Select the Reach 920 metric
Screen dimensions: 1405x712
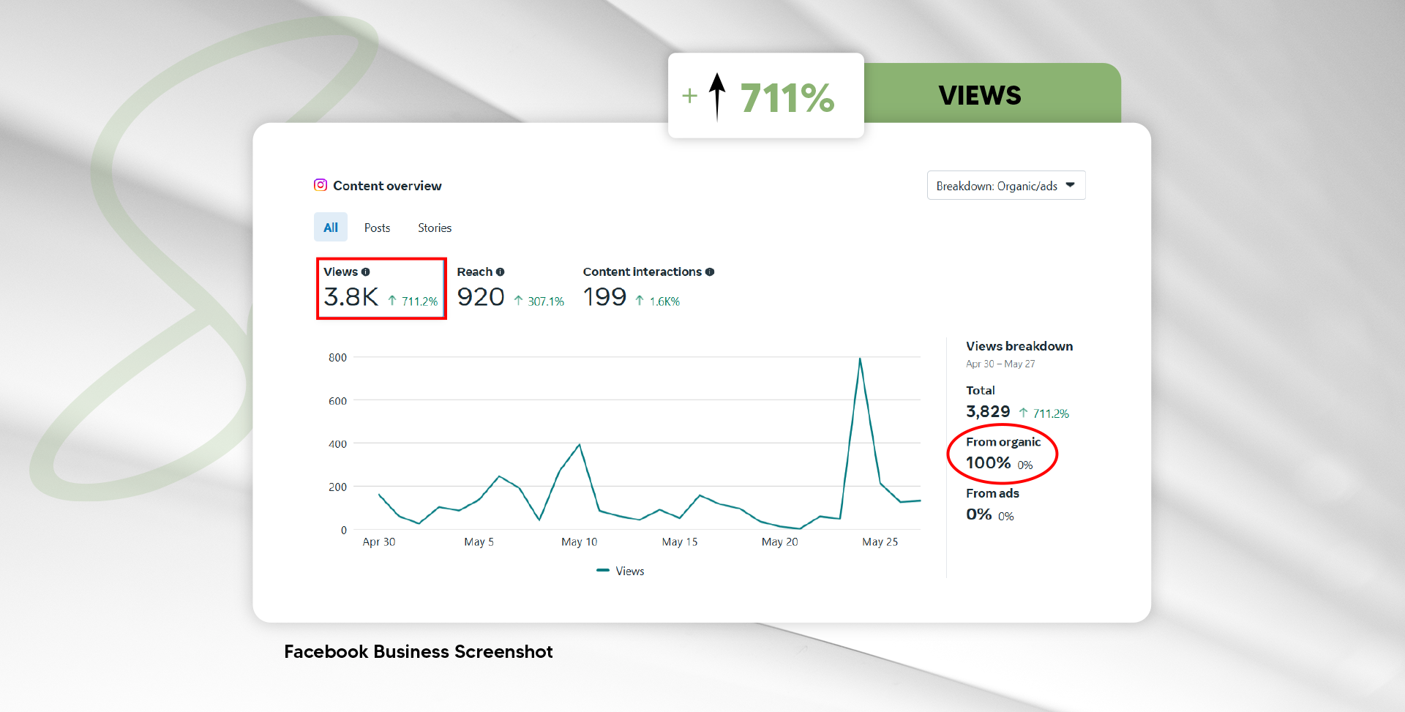(x=481, y=296)
